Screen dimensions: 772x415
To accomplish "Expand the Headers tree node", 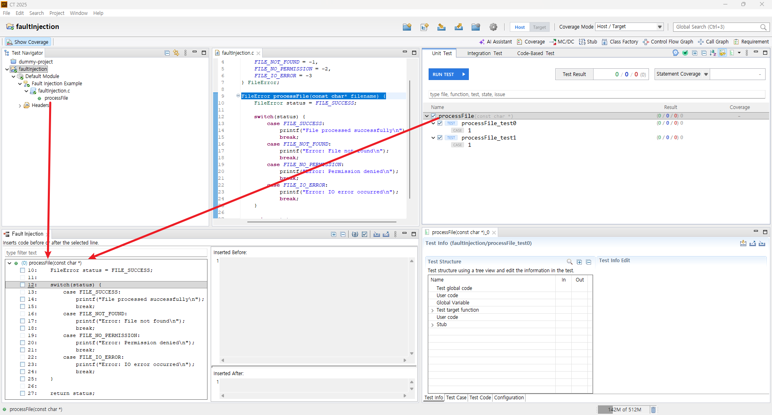I will (20, 106).
